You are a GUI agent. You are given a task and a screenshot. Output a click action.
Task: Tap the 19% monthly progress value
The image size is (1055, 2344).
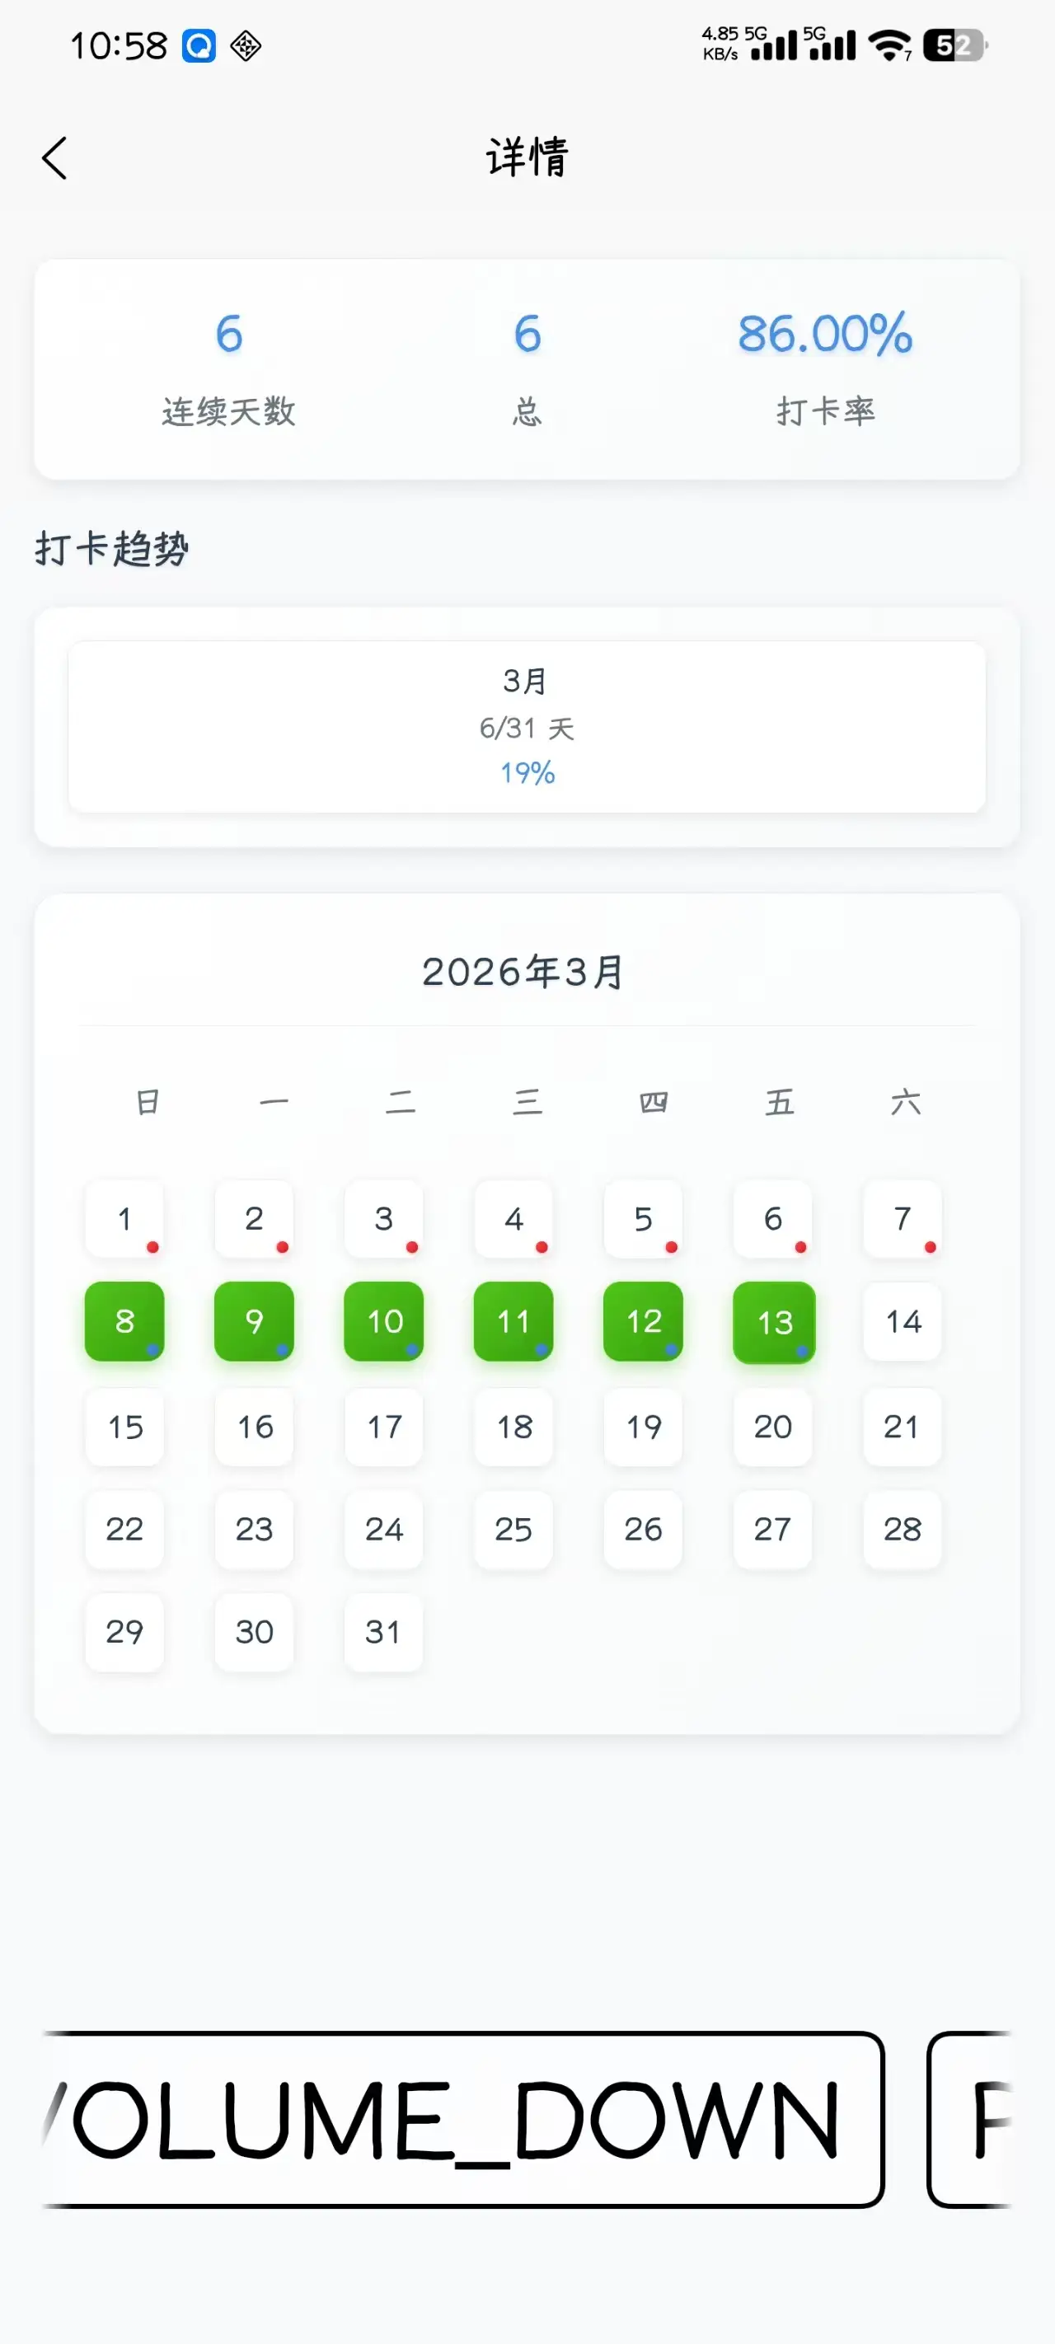527,773
